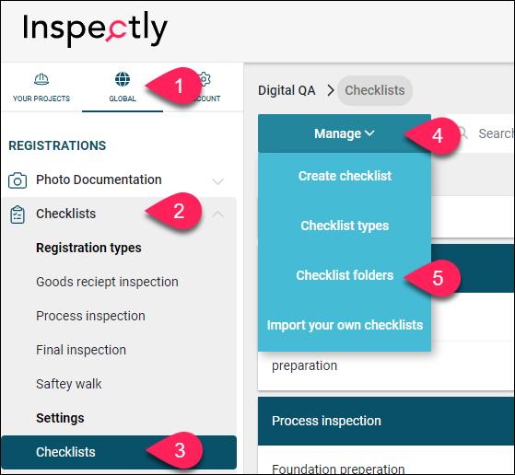Click the Photo Documentation camera icon
The image size is (515, 475).
point(18,180)
